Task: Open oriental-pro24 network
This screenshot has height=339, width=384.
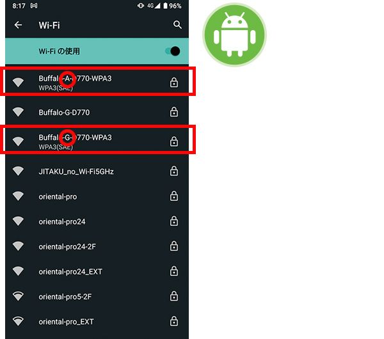Action: click(97, 221)
